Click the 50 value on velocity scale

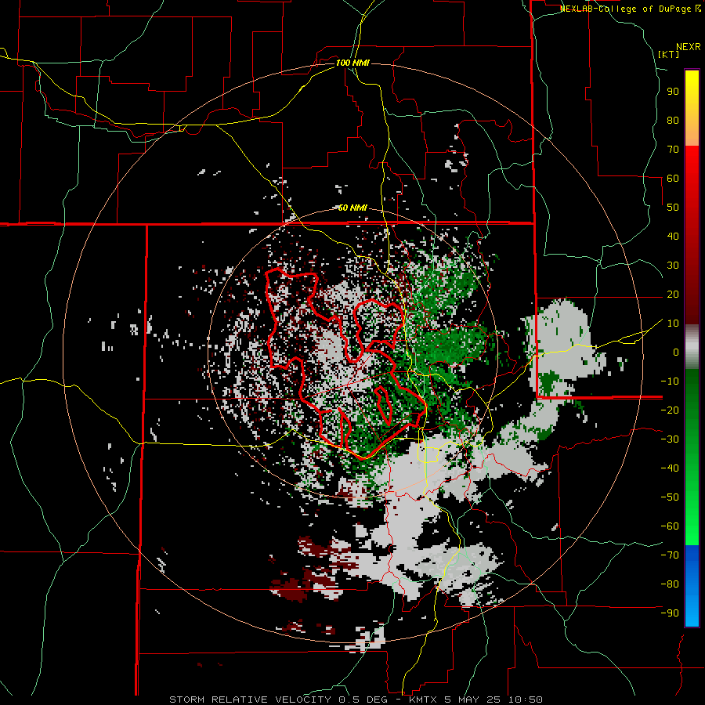[x=673, y=208]
